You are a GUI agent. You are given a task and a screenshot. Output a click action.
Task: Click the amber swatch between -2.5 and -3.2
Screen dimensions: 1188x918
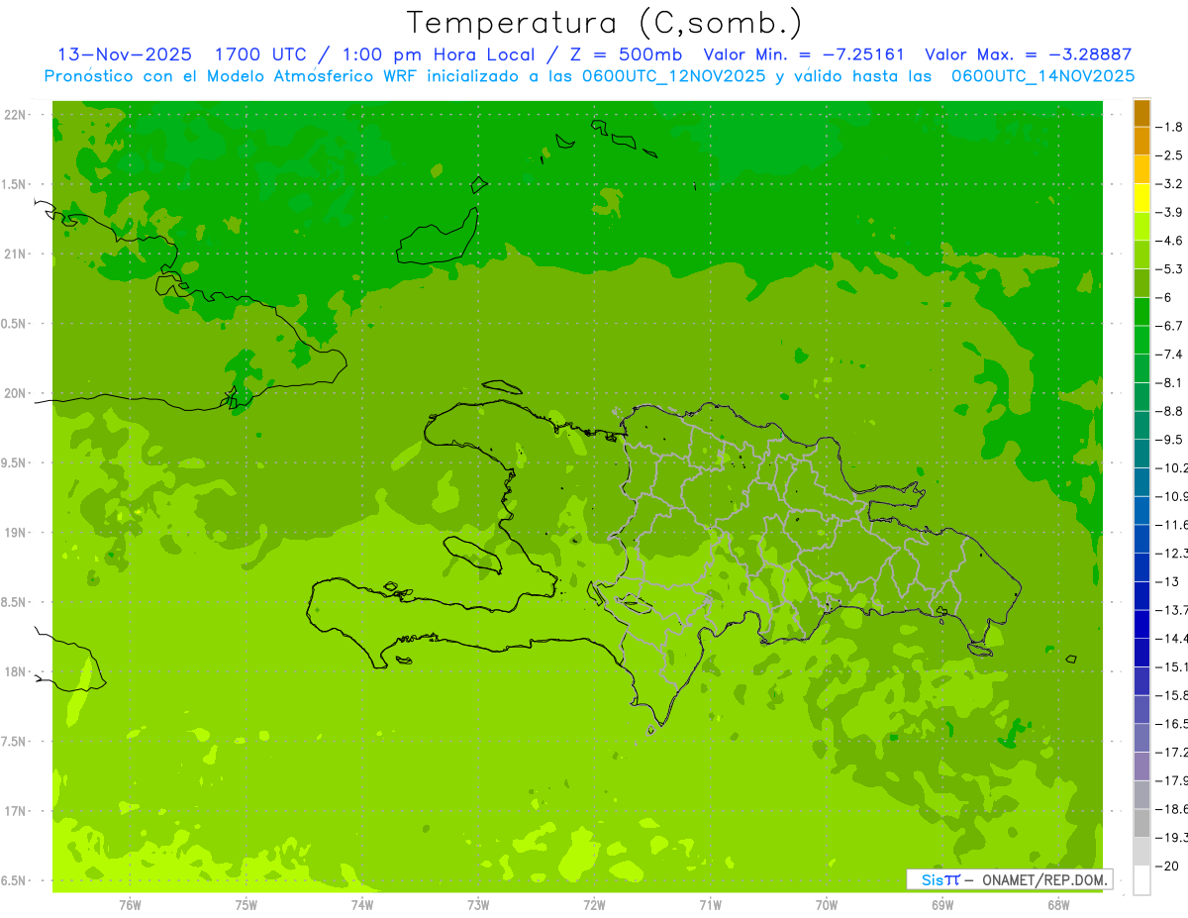click(x=1141, y=169)
